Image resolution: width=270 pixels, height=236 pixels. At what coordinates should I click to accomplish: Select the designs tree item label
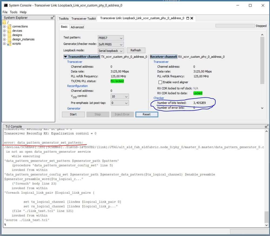[x=17, y=35]
